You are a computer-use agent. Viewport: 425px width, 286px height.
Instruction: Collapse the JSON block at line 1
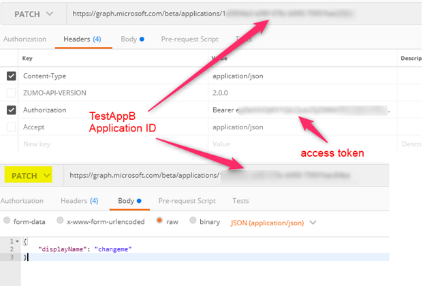tap(17, 241)
